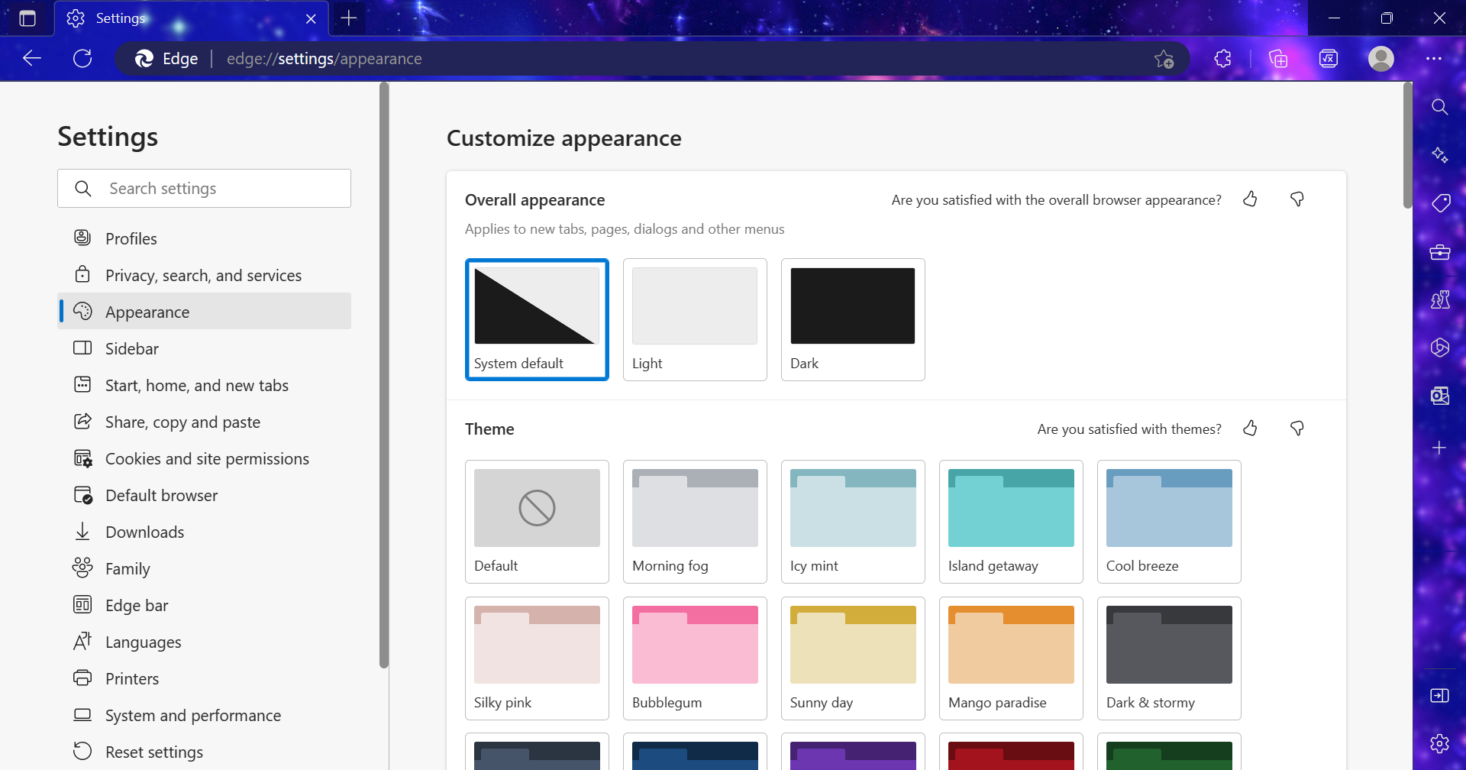This screenshot has height=770, width=1466.
Task: Open the sidebar Outlook icon
Action: (1439, 396)
